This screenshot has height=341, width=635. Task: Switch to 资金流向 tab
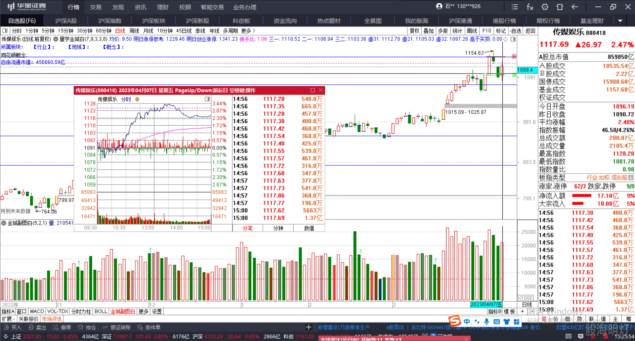coord(285,21)
